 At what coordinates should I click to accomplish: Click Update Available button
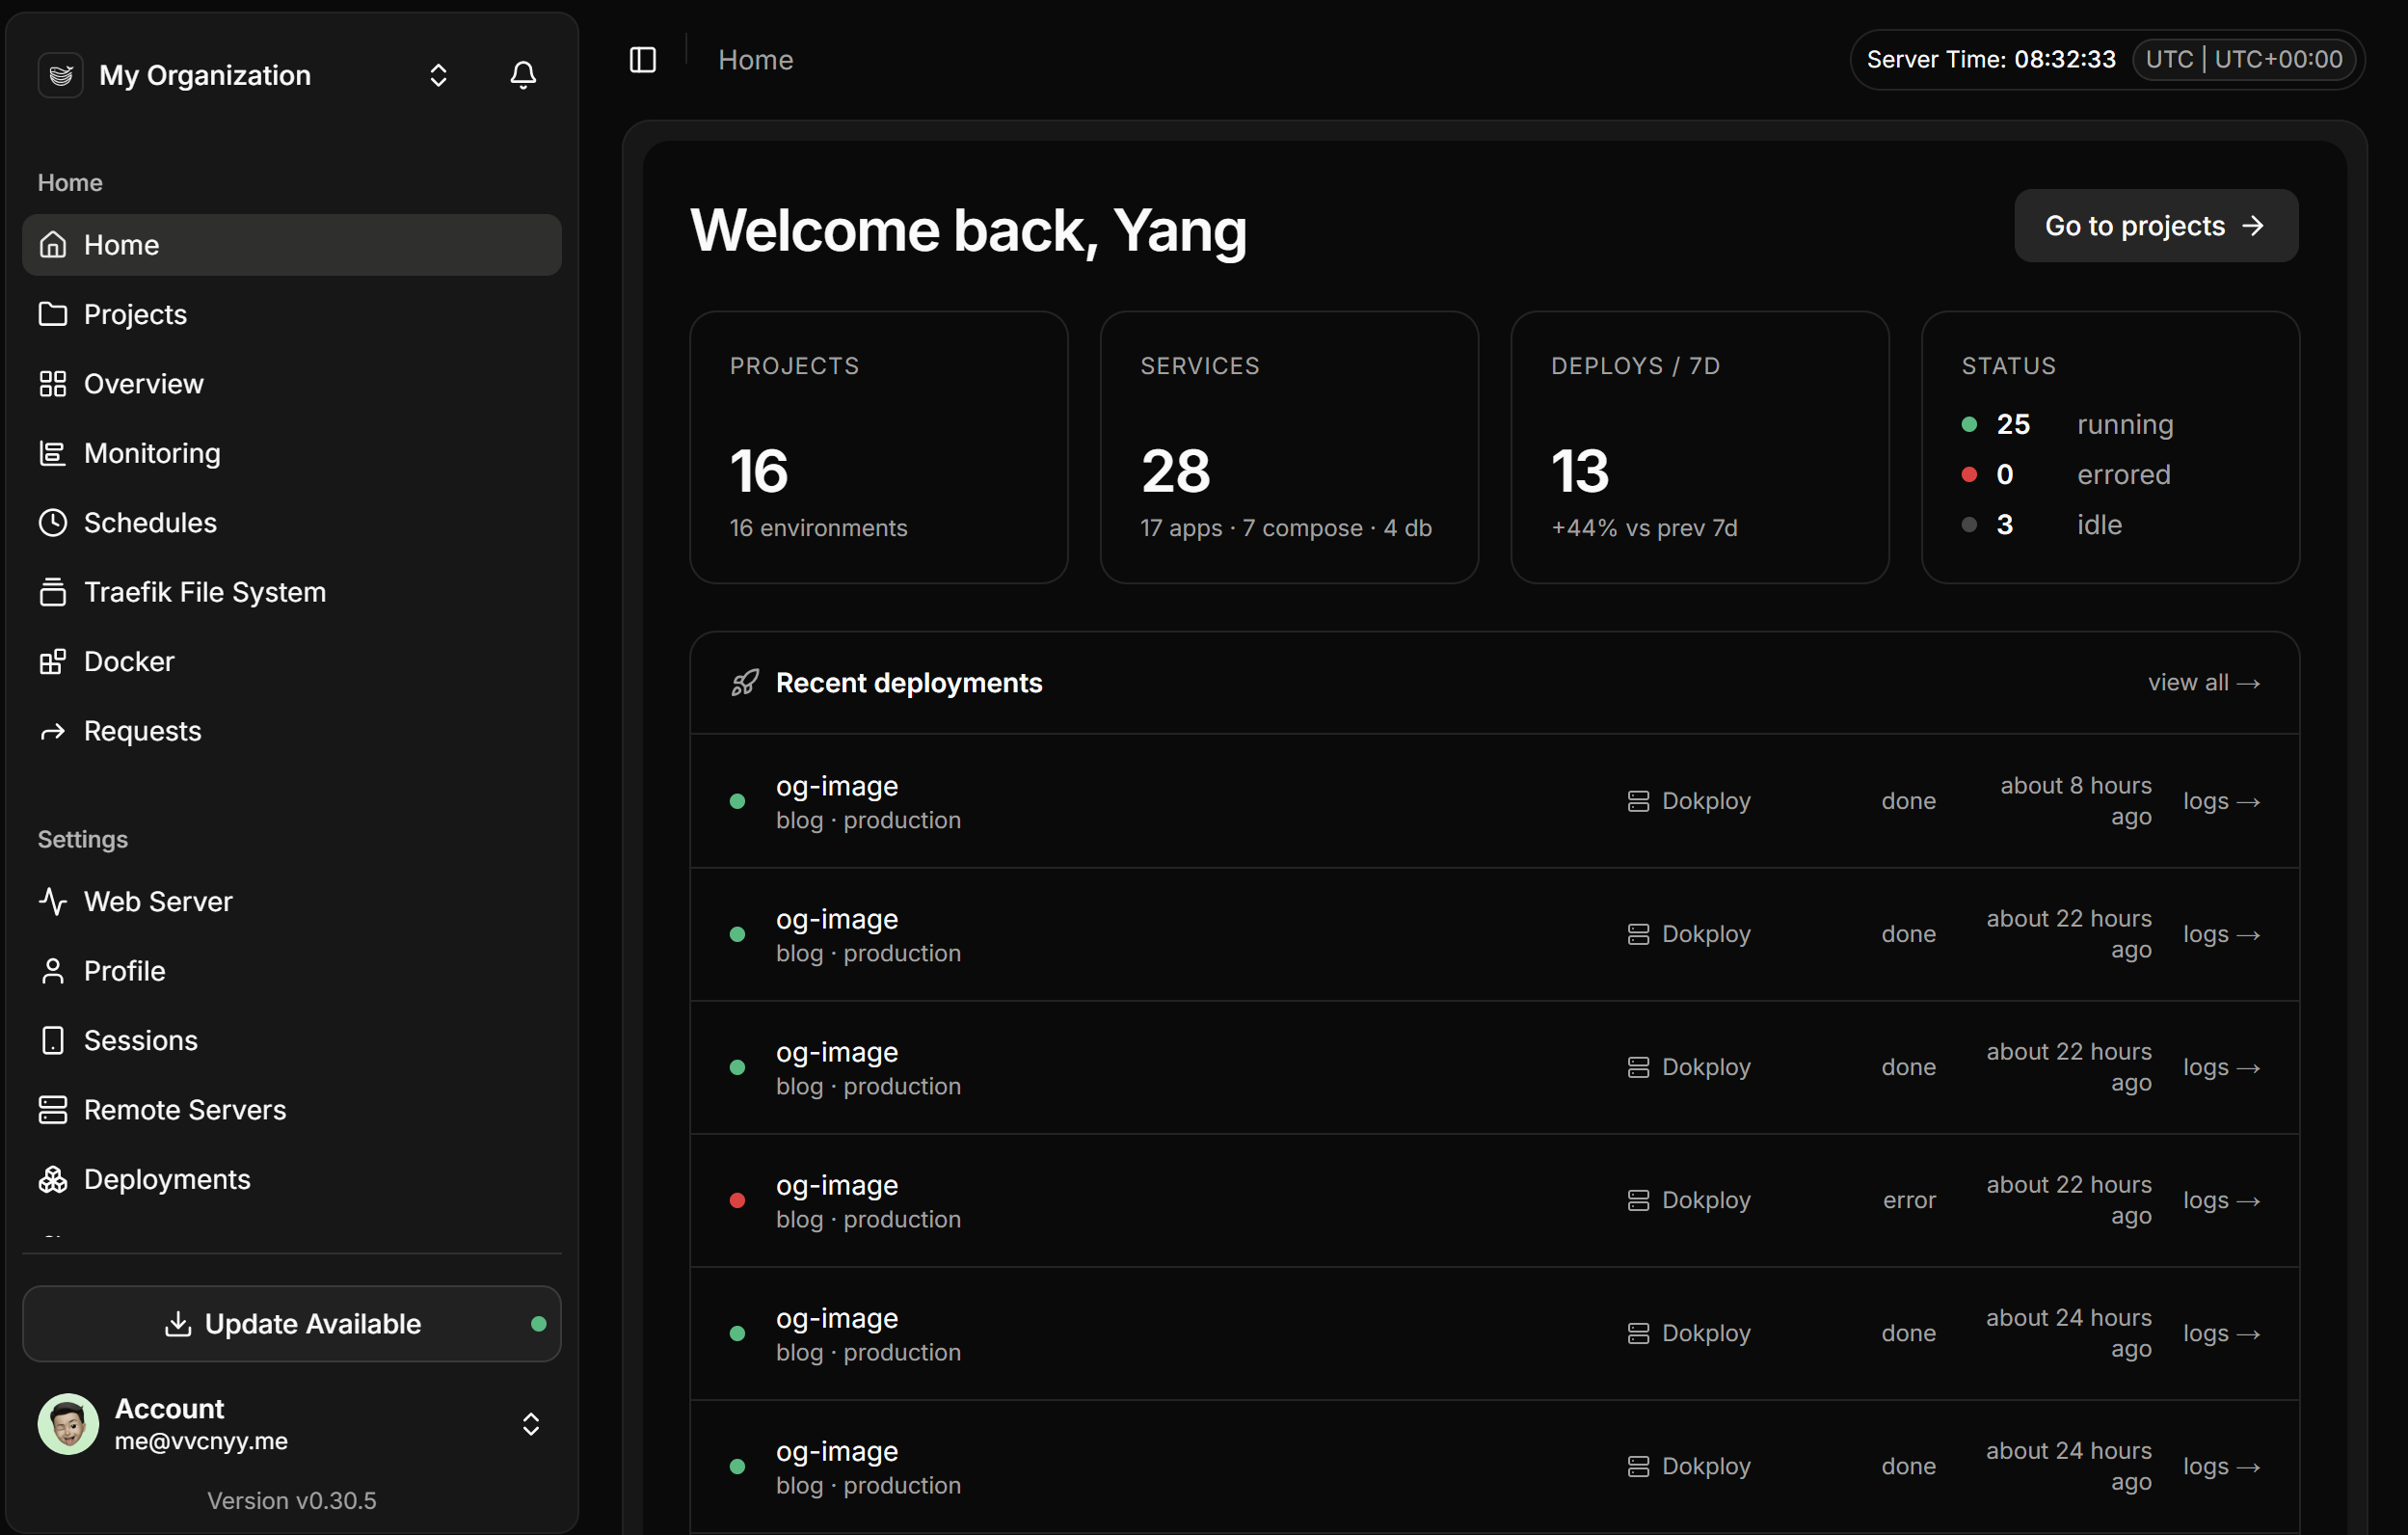pos(291,1324)
